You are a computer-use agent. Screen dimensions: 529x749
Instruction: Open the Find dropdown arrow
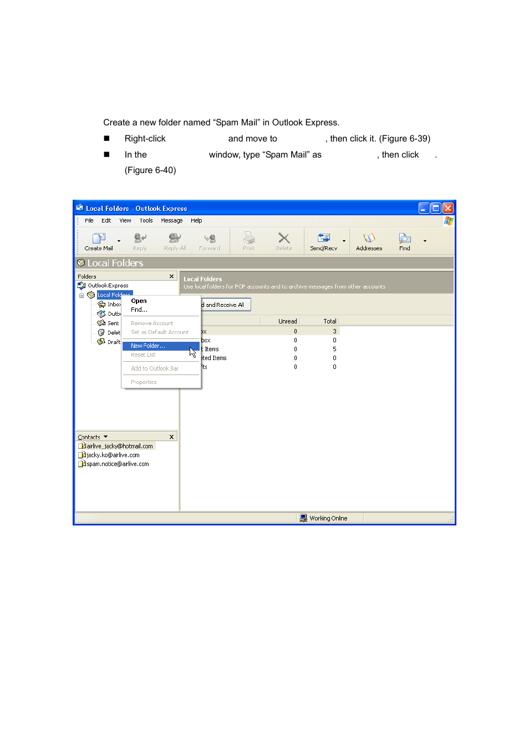[425, 241]
